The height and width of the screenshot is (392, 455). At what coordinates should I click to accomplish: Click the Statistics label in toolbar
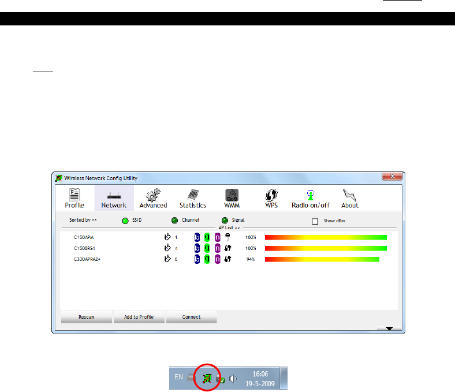[193, 206]
